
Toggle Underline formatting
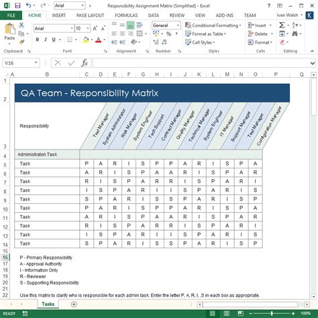(x=54, y=40)
